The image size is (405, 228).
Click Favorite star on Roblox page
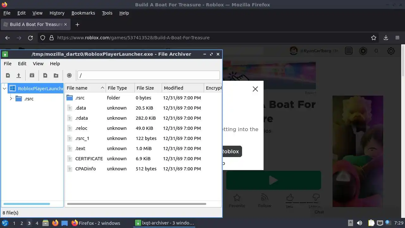tap(237, 198)
